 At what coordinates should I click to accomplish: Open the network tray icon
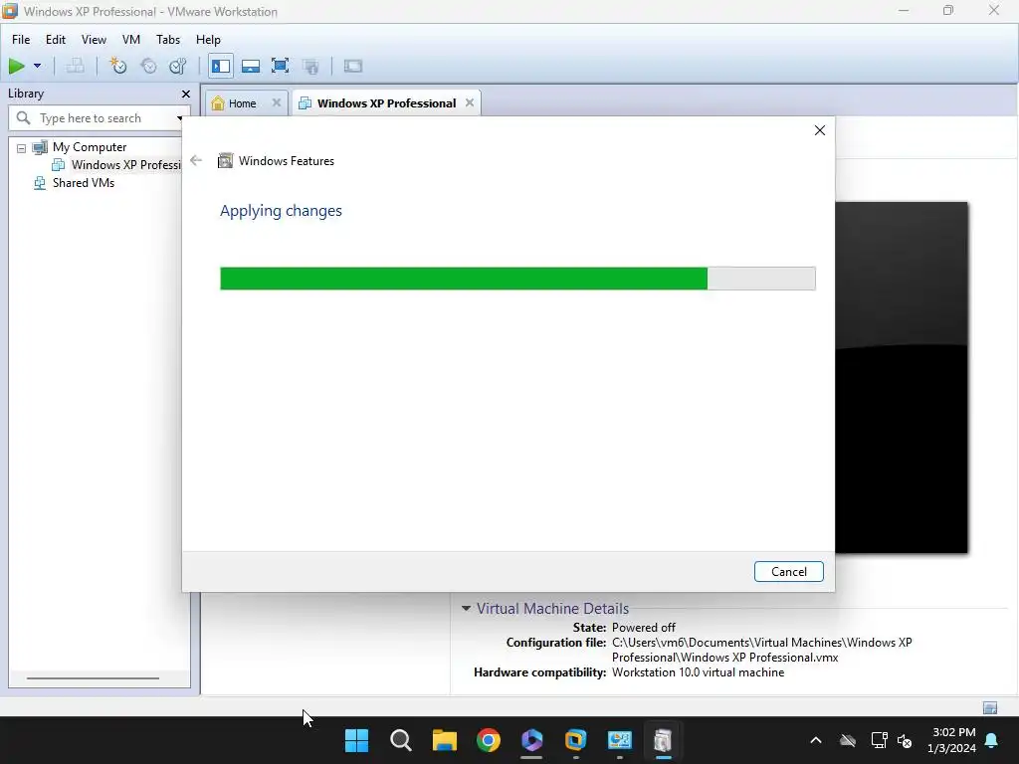point(879,740)
